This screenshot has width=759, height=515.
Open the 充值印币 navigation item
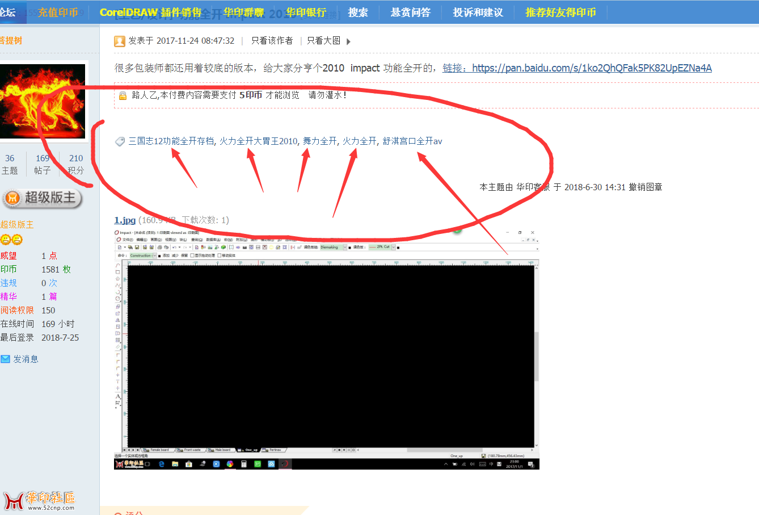[57, 12]
